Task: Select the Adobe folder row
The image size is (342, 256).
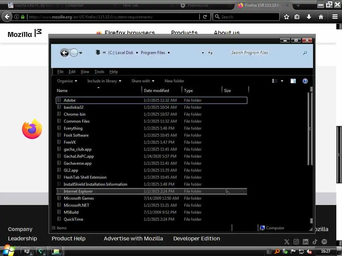Action: [152, 100]
